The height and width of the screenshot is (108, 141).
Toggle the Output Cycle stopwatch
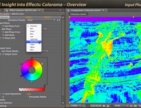pyautogui.click(x=3, y=54)
